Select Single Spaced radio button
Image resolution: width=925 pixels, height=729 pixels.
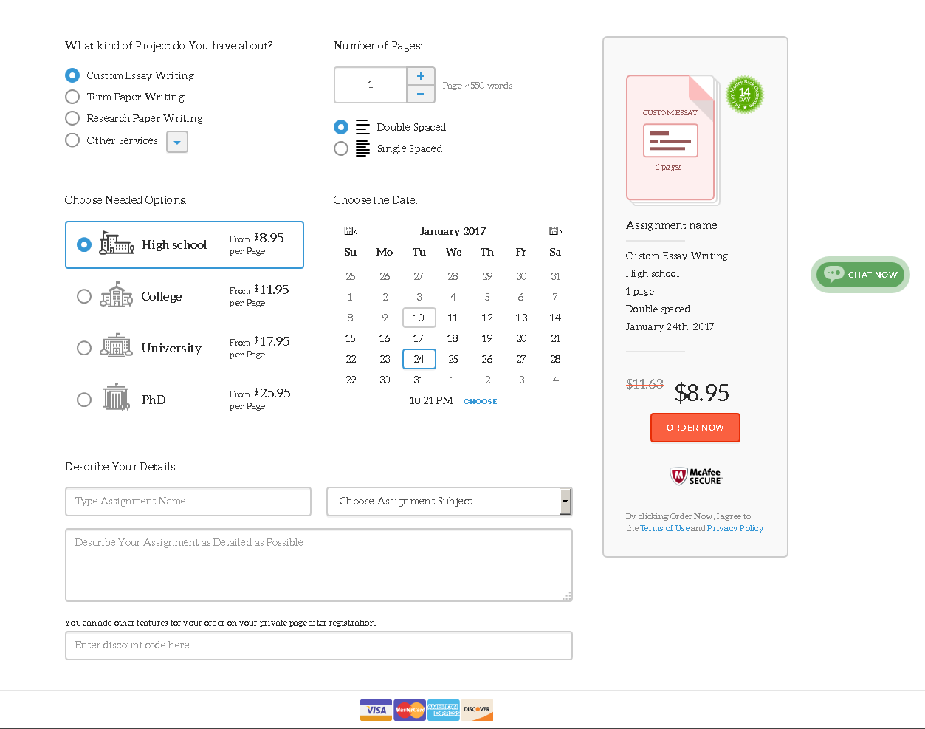341,148
